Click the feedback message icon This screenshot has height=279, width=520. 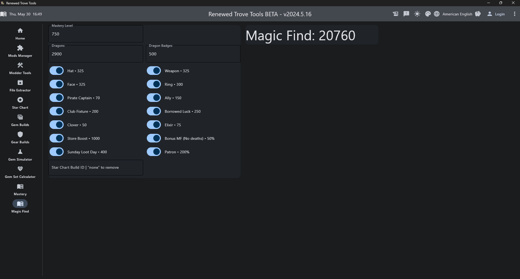tap(406, 14)
